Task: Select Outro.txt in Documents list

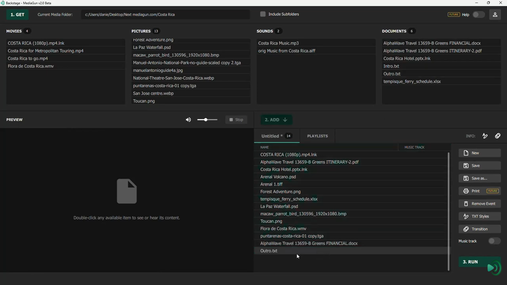Action: [441, 74]
